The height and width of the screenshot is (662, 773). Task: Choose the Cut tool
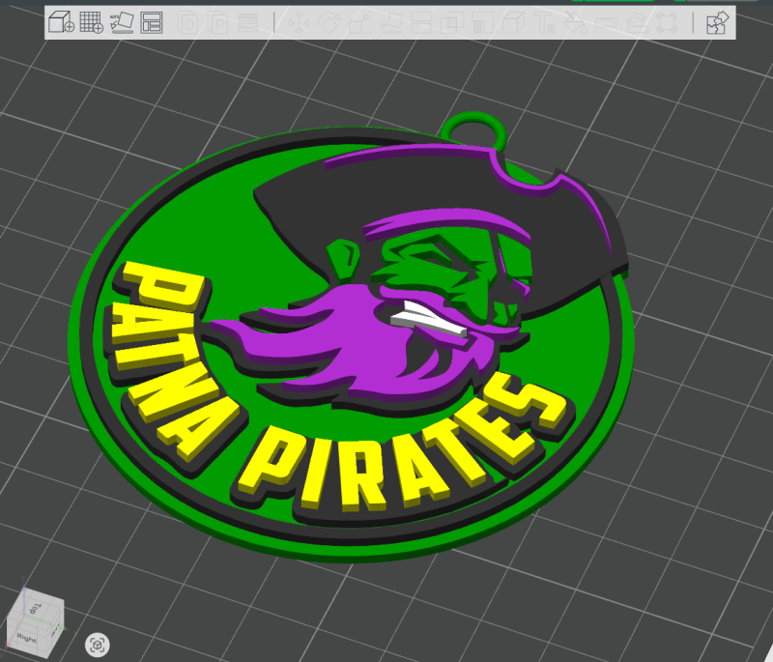(x=421, y=22)
